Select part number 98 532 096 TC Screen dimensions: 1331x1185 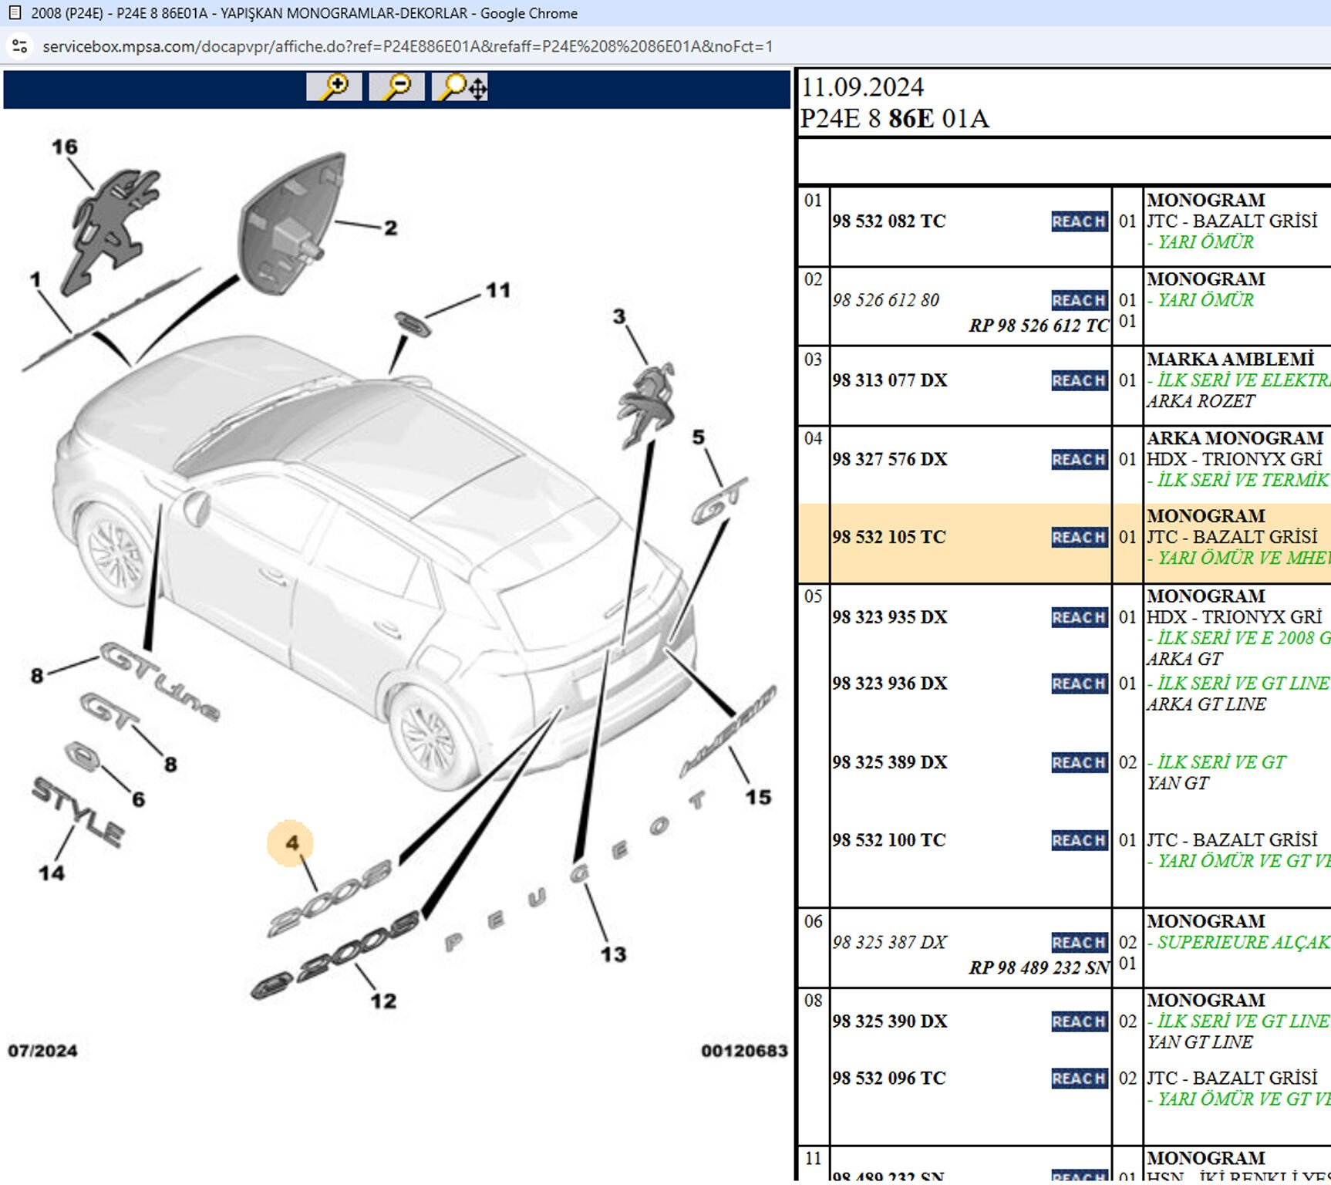[888, 1079]
